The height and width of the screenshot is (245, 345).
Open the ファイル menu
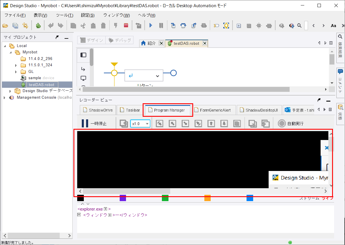pyautogui.click(x=15, y=15)
